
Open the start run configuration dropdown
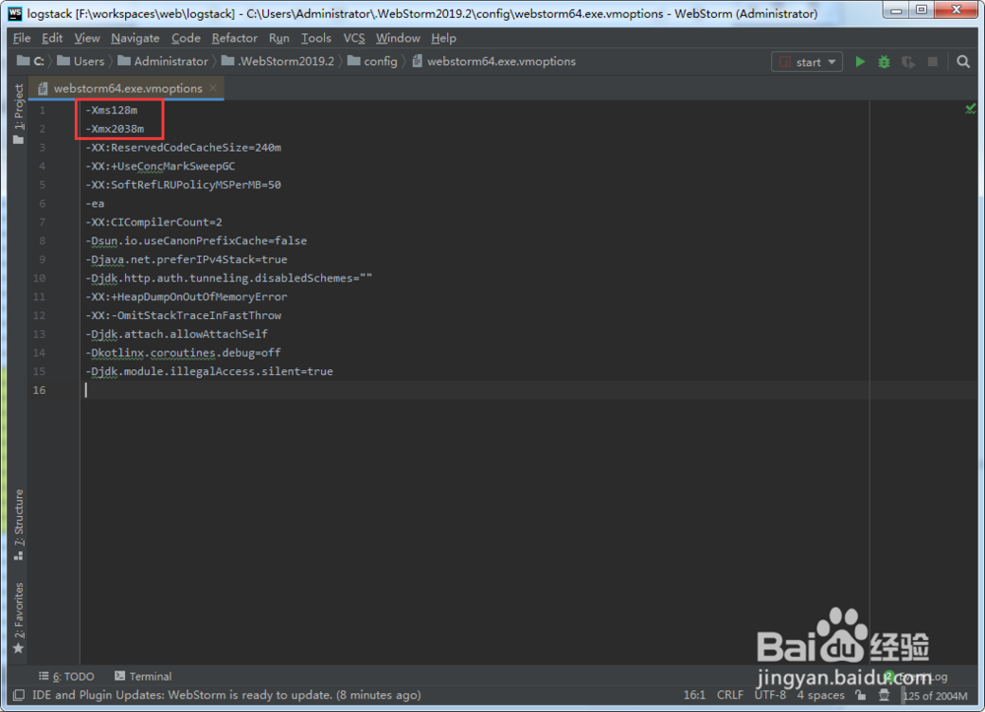pos(808,61)
